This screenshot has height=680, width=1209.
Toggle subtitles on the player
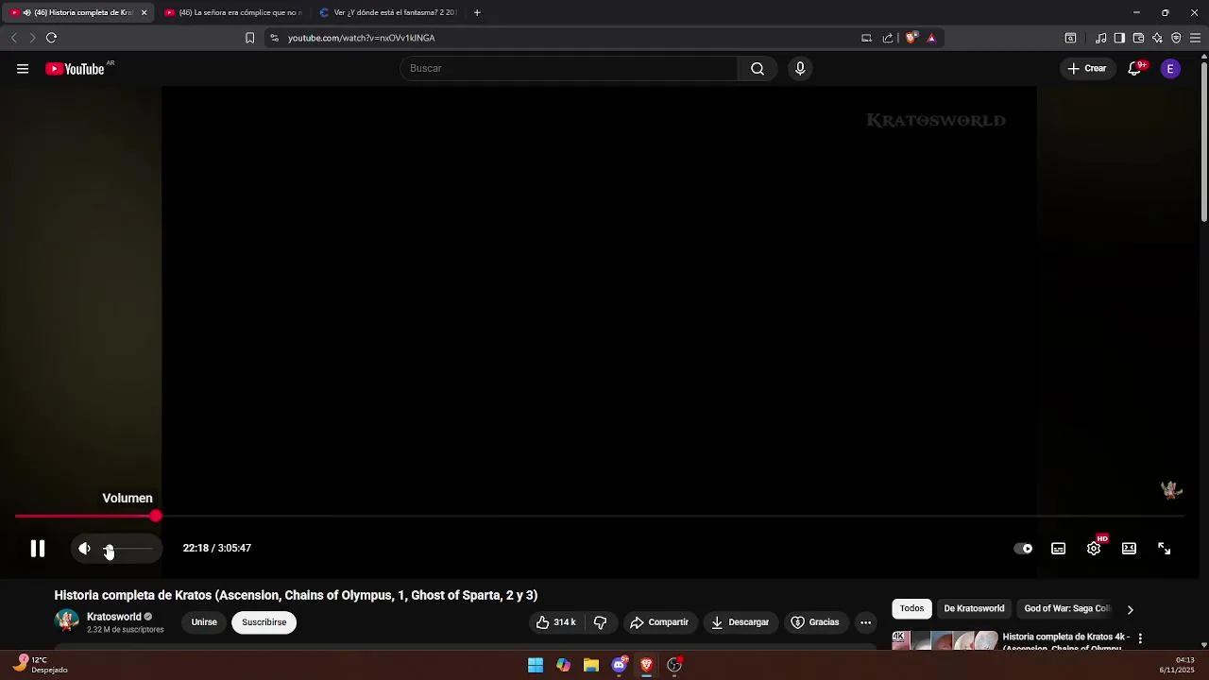click(x=1059, y=549)
